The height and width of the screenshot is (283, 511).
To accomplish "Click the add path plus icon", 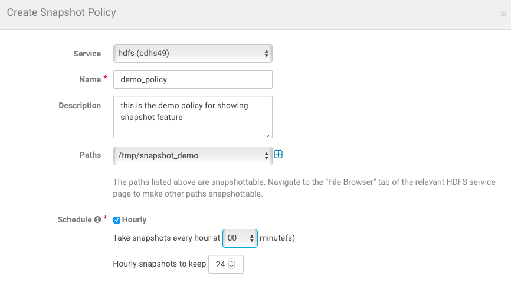I will (279, 155).
